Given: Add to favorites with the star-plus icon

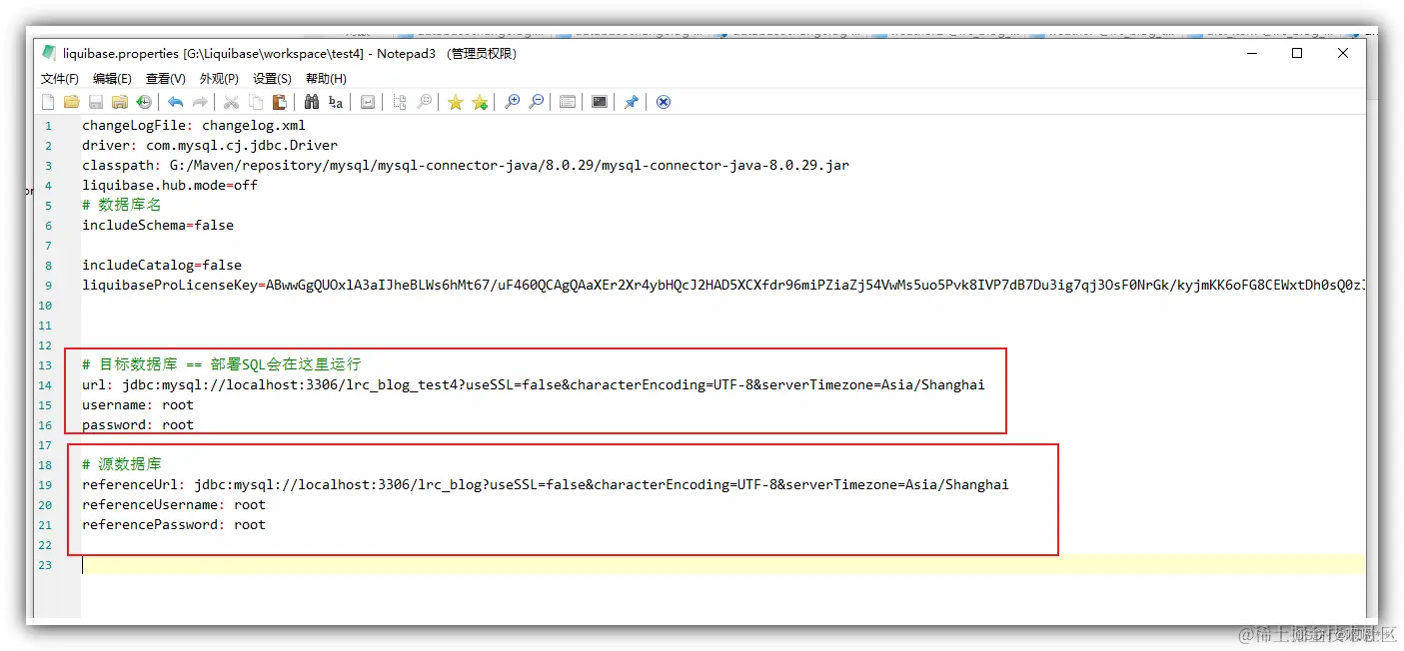Looking at the screenshot, I should [x=480, y=102].
